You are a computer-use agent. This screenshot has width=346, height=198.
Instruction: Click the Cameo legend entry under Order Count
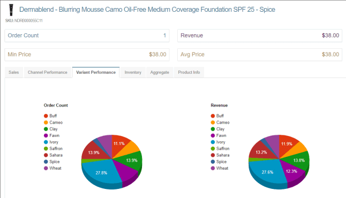pos(53,123)
